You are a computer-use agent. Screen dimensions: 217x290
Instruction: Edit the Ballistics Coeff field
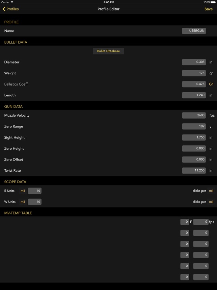click(194, 84)
